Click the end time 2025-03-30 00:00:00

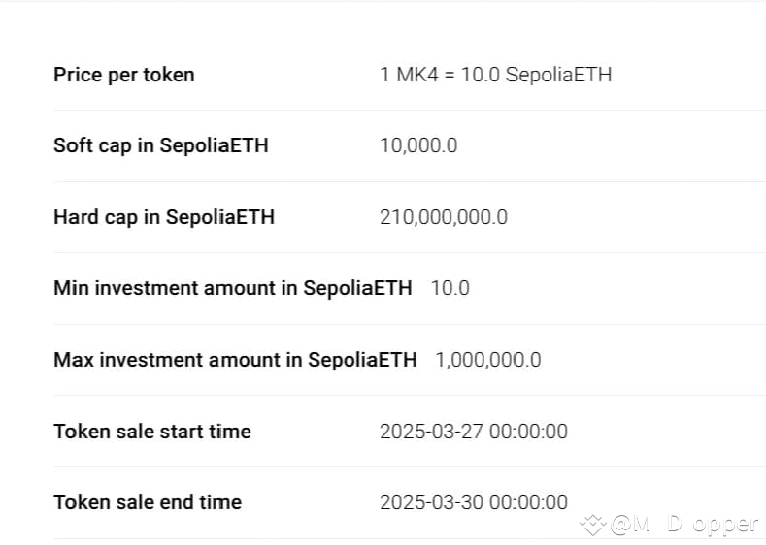click(474, 502)
